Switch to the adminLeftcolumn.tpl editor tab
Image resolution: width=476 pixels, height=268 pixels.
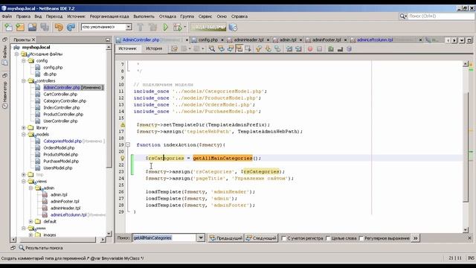375,39
